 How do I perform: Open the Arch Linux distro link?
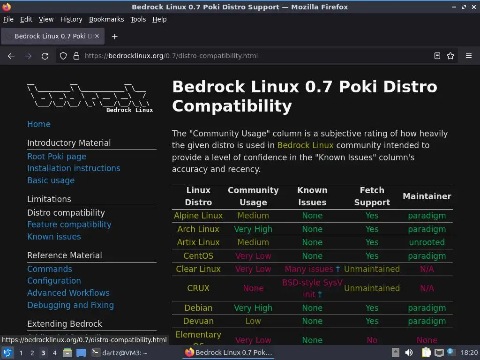coord(198,229)
